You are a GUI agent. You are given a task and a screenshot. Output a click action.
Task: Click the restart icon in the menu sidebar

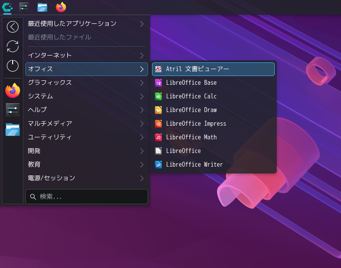pyautogui.click(x=13, y=46)
